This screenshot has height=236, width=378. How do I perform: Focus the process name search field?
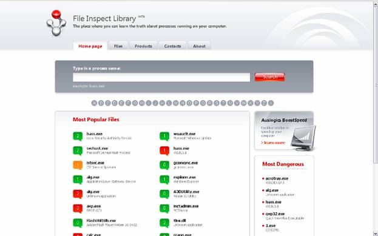(x=161, y=78)
